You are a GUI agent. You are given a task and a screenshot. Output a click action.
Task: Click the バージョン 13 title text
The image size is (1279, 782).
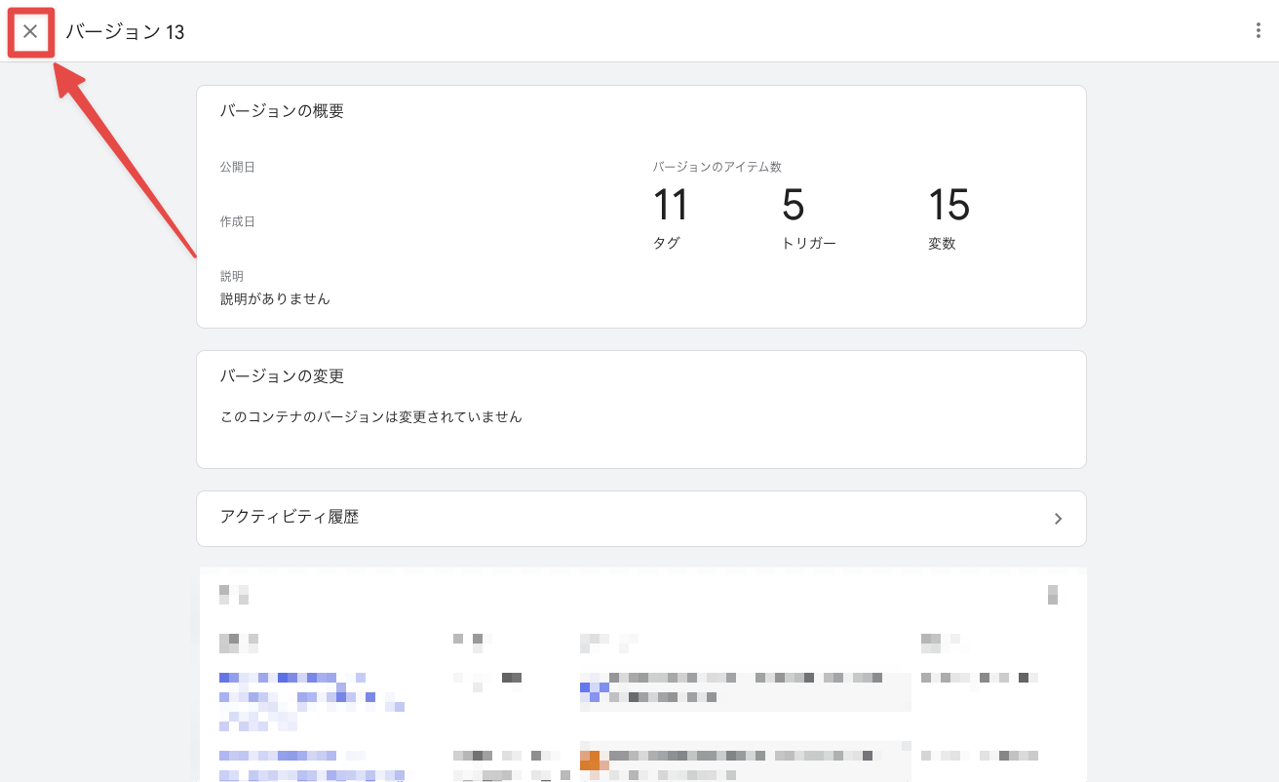click(x=125, y=32)
